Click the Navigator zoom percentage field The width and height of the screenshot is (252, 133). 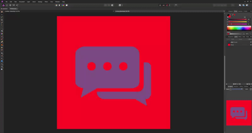247,89
